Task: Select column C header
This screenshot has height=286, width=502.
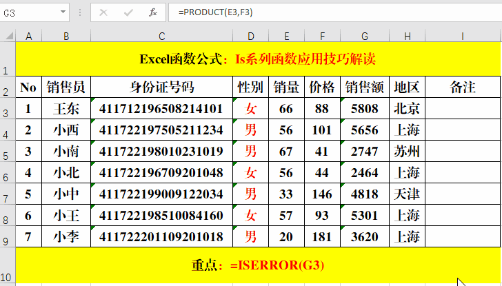Action: tap(161, 36)
